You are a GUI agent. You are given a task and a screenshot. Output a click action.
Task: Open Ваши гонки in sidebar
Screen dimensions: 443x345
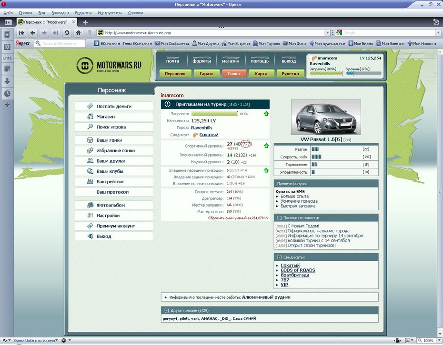pos(114,140)
